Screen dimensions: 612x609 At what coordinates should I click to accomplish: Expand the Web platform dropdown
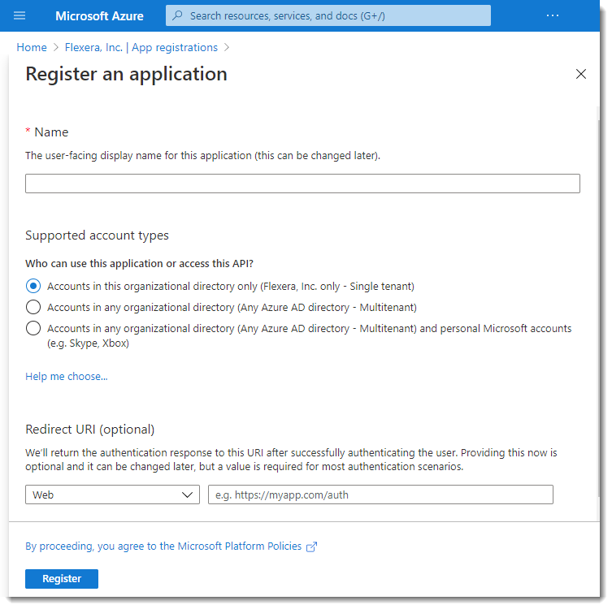[x=112, y=495]
